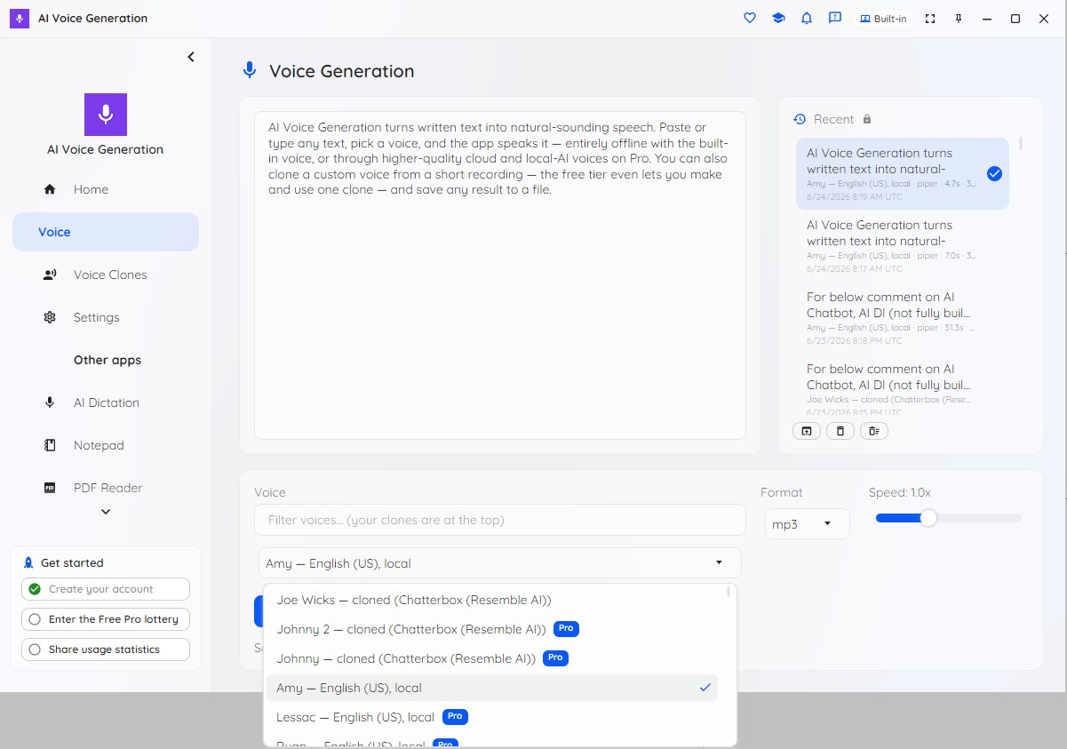
Task: Click the Get started rocket icon
Action: pos(28,562)
